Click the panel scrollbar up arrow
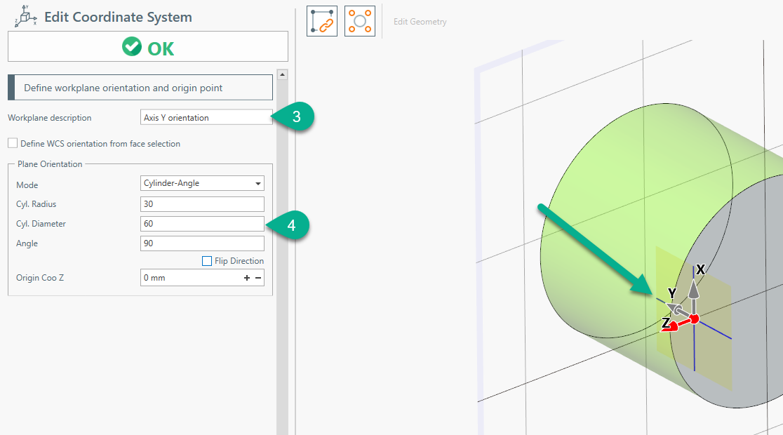The width and height of the screenshot is (783, 435). pos(282,74)
